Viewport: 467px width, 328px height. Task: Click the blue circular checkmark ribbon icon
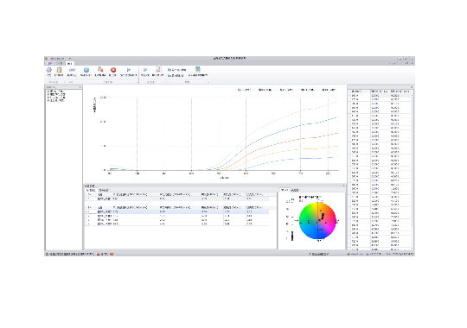[86, 70]
